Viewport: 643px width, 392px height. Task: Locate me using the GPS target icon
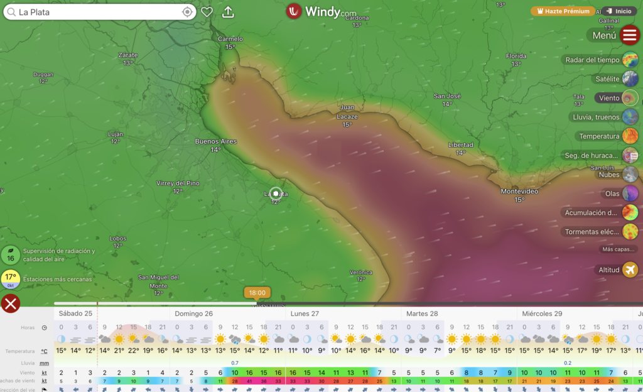pos(187,12)
